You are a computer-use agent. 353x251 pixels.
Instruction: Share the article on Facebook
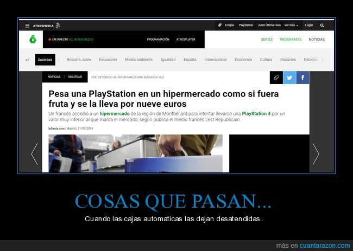(302, 78)
